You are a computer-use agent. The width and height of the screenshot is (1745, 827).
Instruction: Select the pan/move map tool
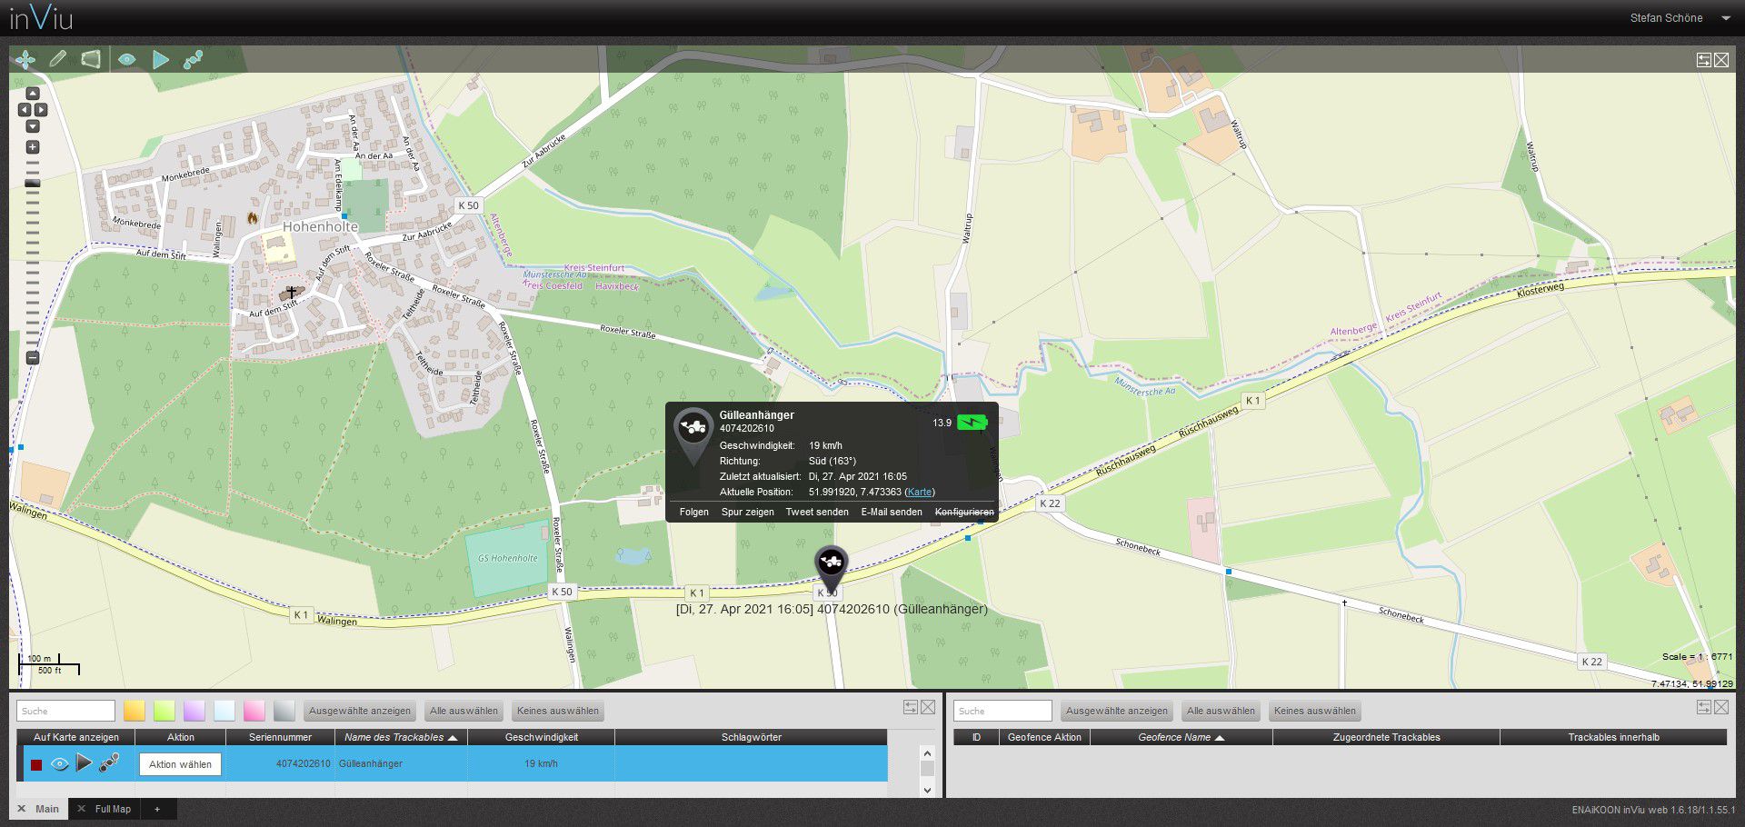25,59
